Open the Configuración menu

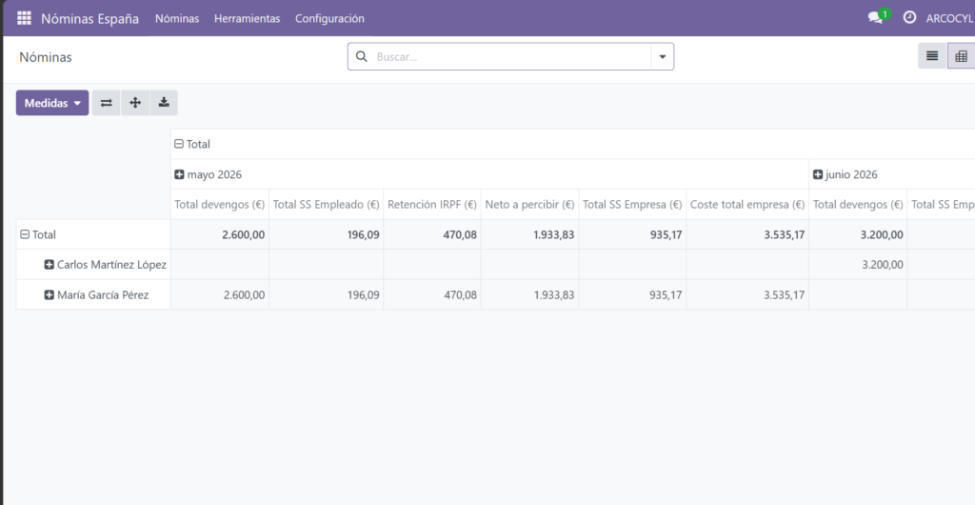pos(329,19)
